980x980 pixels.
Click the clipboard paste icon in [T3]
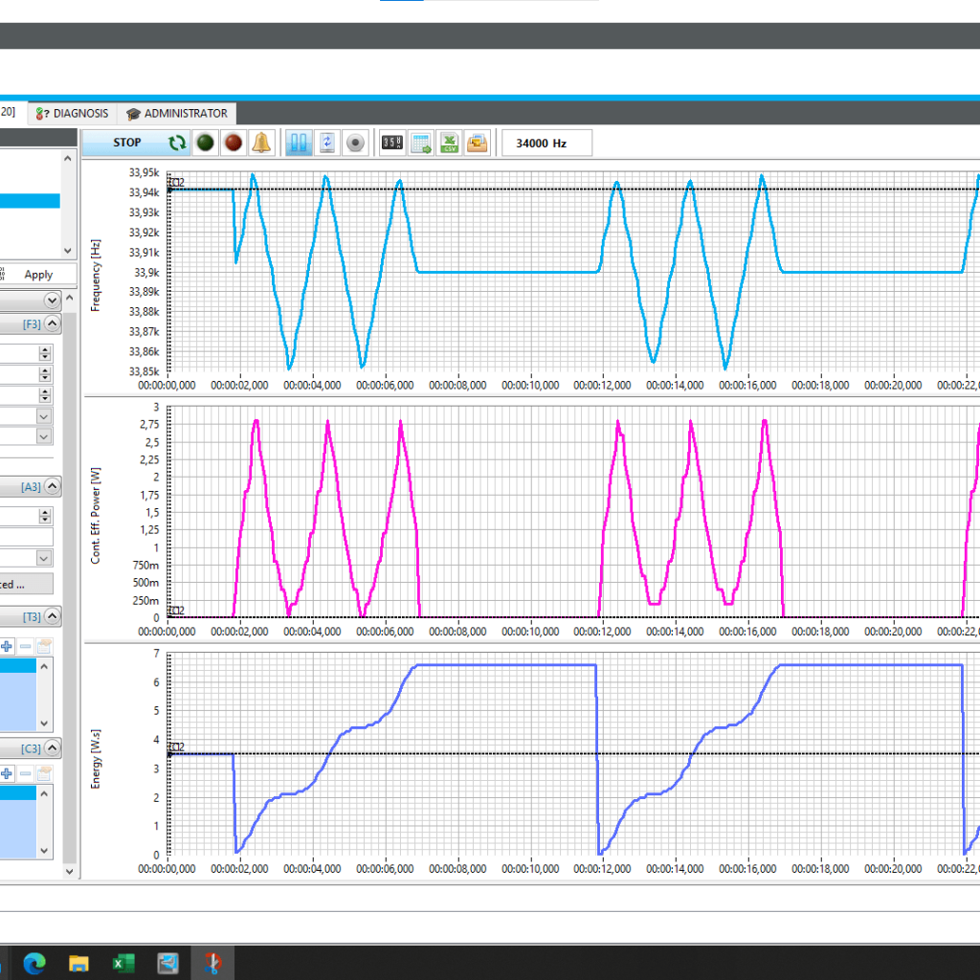coord(44,646)
